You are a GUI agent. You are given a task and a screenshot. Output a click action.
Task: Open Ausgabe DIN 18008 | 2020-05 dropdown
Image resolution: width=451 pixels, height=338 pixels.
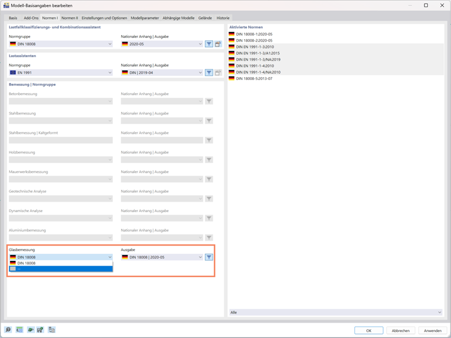162,257
